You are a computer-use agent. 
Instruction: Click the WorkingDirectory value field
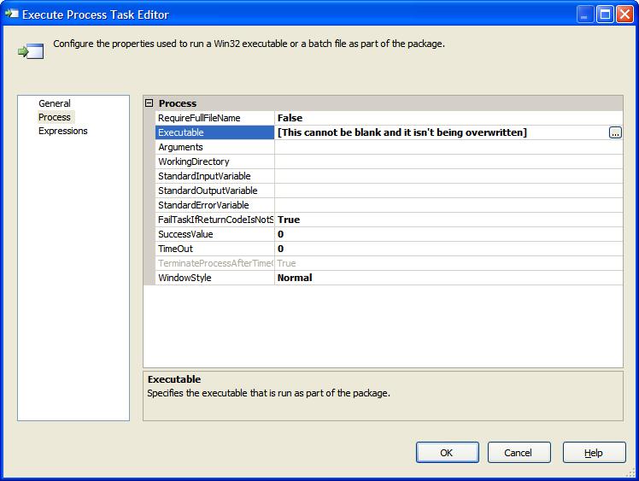(x=448, y=161)
